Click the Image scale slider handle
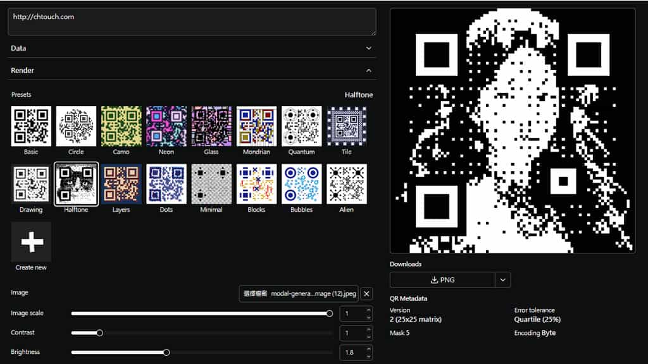Viewport: 648px width, 364px height. 329,313
